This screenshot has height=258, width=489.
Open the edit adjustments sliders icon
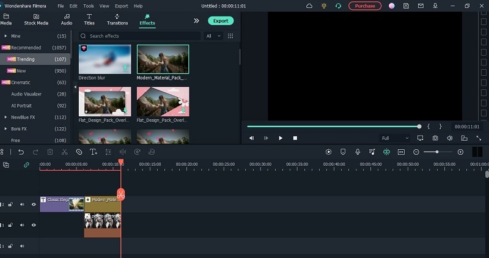pos(108,152)
